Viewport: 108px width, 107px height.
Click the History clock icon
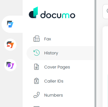click(x=36, y=53)
